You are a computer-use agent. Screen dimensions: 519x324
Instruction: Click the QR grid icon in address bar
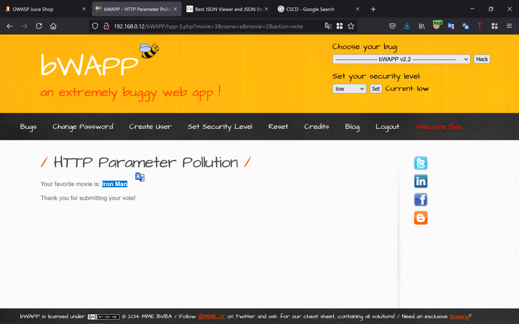(x=340, y=26)
